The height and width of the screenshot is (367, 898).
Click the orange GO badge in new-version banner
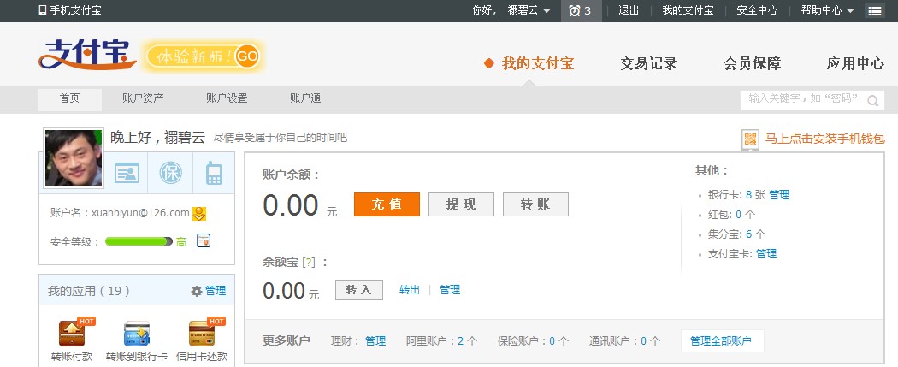pos(247,56)
